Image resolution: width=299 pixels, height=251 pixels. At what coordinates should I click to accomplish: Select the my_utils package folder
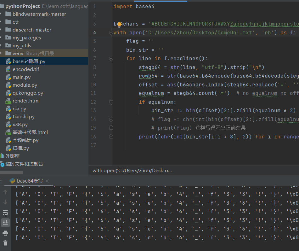tap(22, 46)
